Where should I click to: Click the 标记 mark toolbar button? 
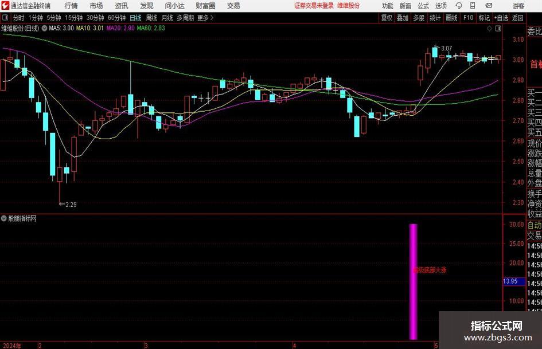click(x=484, y=18)
